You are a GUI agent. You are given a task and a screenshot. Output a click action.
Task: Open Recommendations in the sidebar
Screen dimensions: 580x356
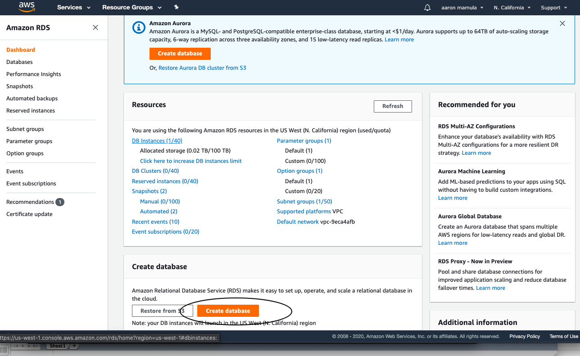coord(30,202)
